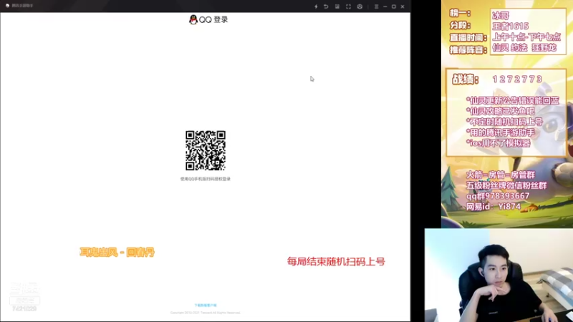Minimize the emulator window

385,6
